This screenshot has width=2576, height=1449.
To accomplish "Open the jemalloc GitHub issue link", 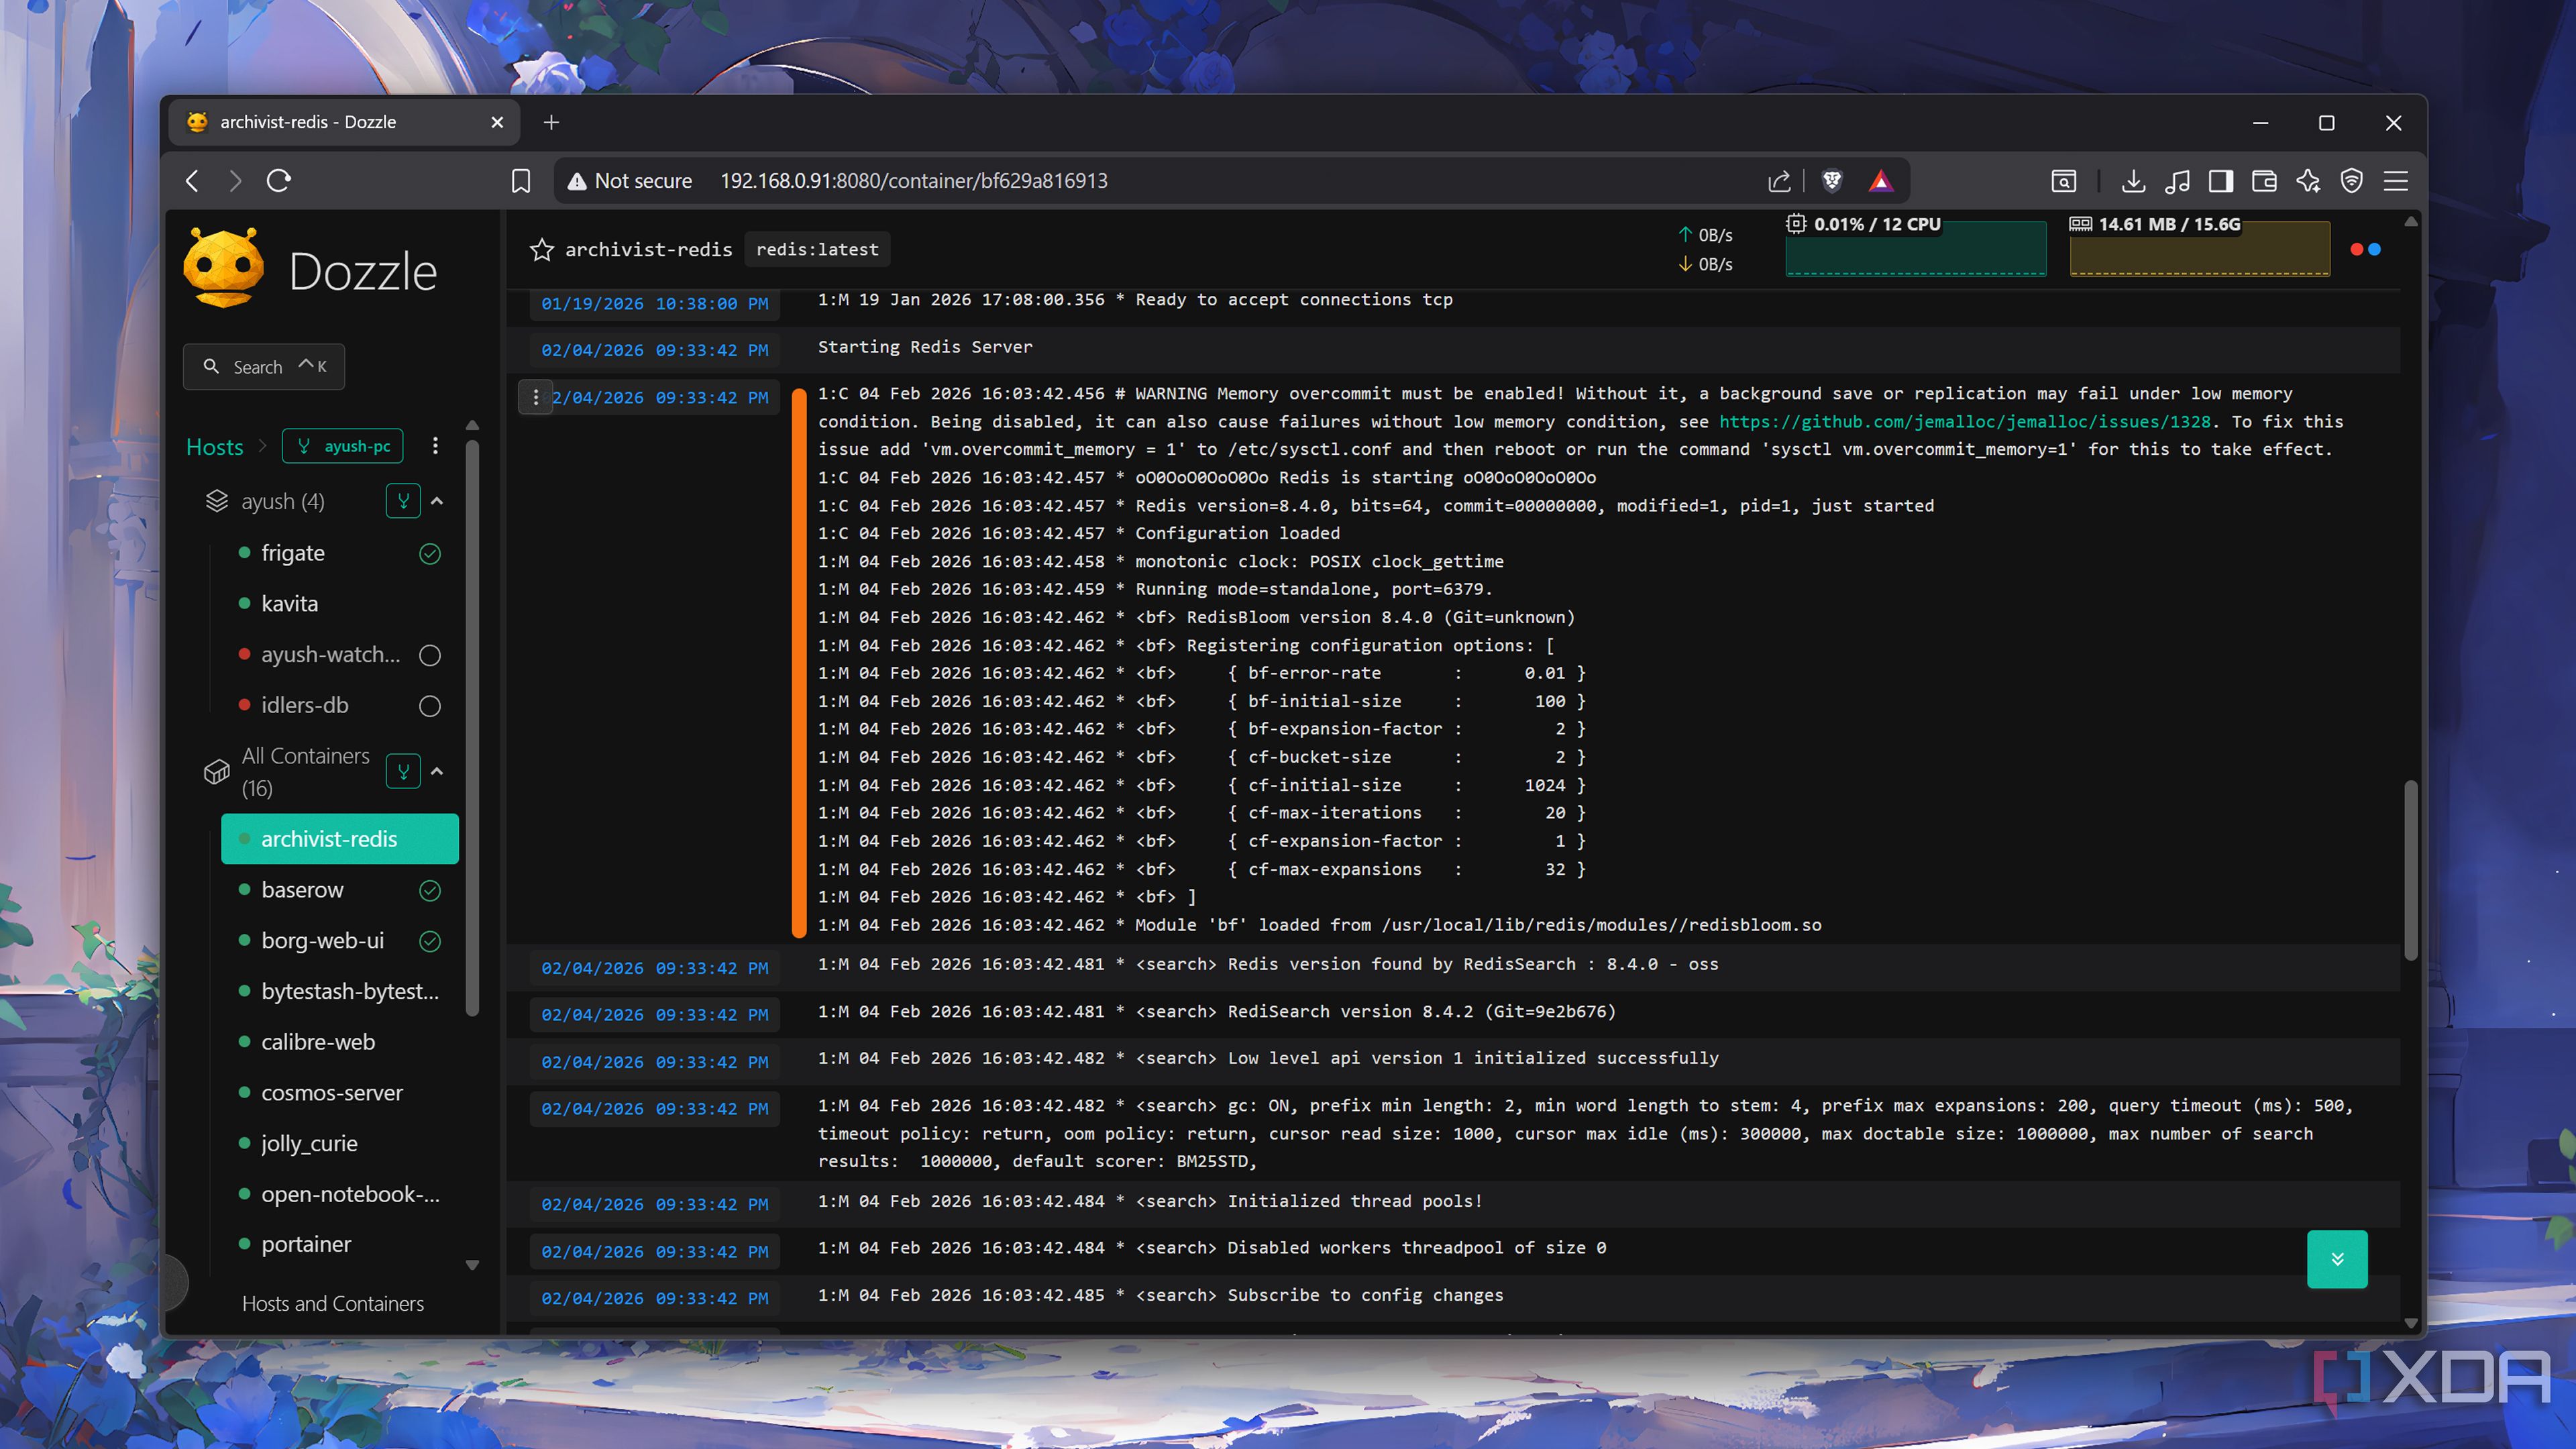I will [1964, 421].
